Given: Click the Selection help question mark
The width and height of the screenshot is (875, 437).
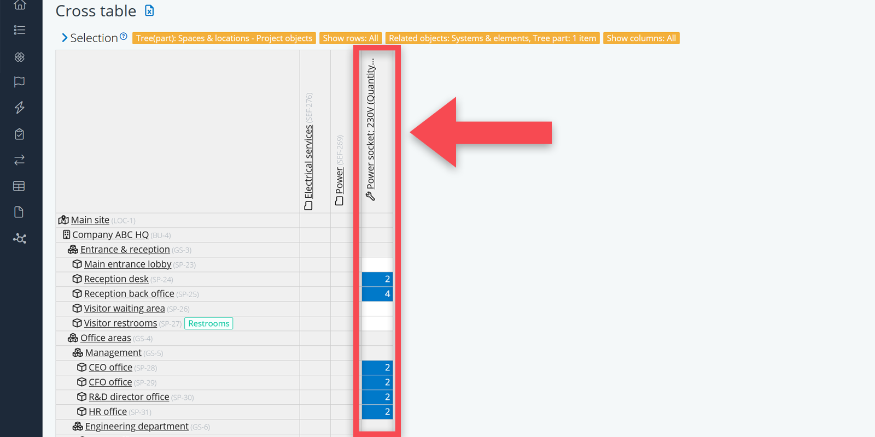Looking at the screenshot, I should (124, 37).
